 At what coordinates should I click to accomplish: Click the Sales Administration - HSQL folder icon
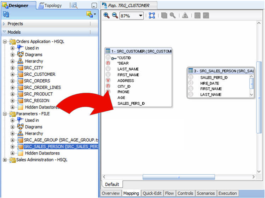(12, 160)
